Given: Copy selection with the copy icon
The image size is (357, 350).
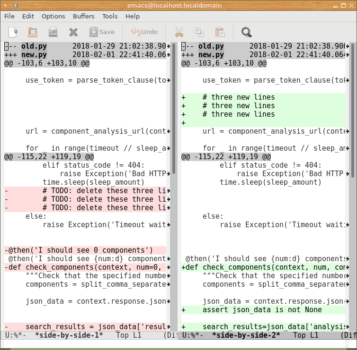Looking at the screenshot, I should [199, 32].
